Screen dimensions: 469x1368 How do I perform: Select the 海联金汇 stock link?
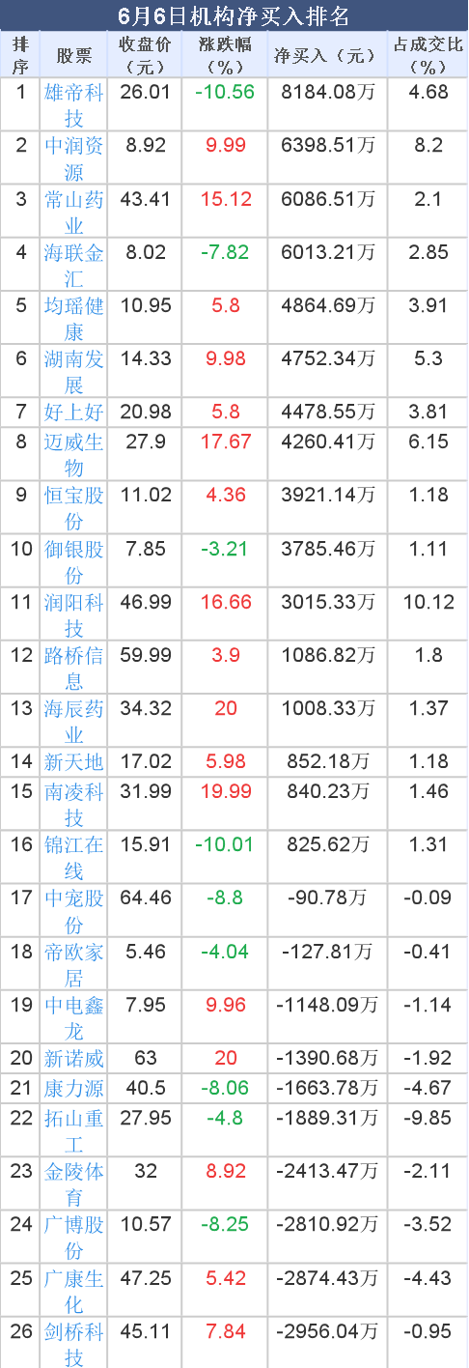point(74,265)
